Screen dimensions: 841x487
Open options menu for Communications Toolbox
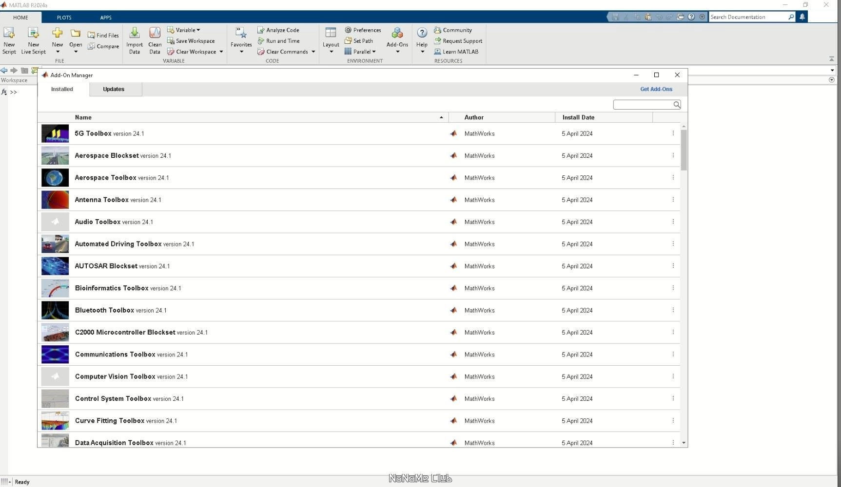pyautogui.click(x=673, y=355)
